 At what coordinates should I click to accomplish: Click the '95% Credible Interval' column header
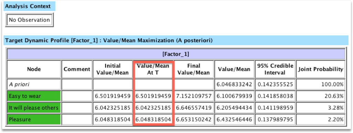tap(275, 69)
